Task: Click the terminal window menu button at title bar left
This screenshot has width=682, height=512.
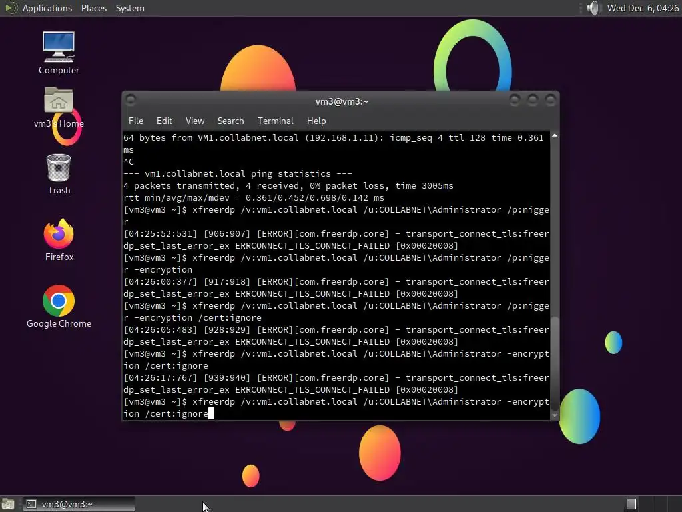Action: pyautogui.click(x=130, y=100)
